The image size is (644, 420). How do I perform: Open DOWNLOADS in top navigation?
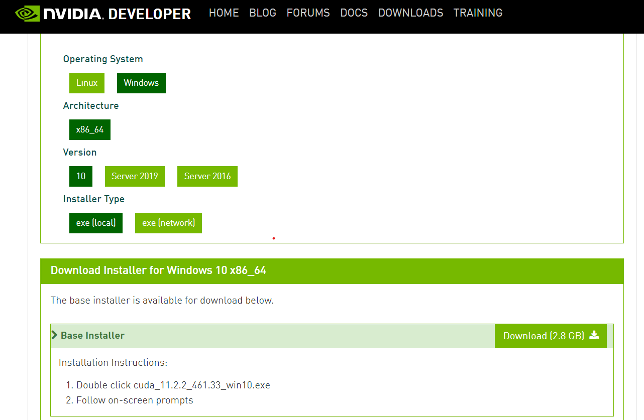coord(411,13)
